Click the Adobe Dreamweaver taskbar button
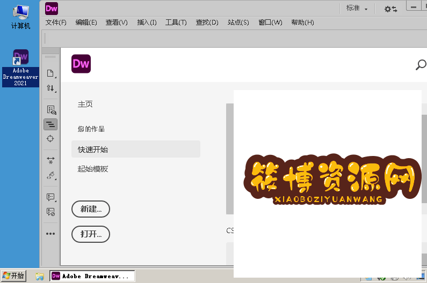The height and width of the screenshot is (283, 427). [x=92, y=276]
